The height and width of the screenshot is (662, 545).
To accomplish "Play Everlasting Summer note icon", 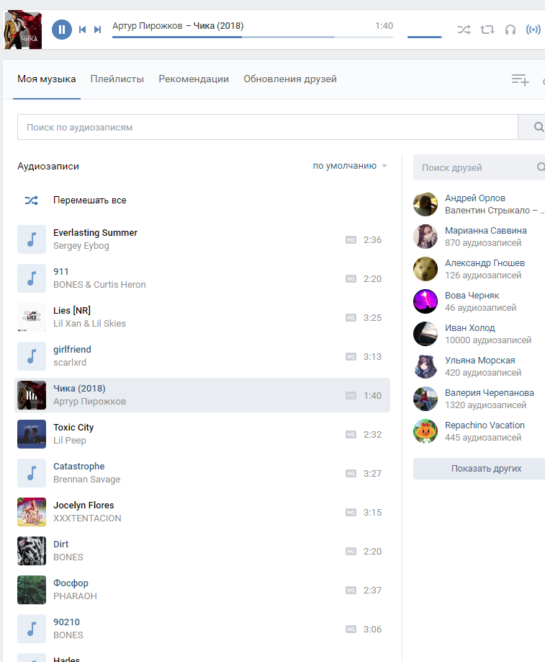I will (x=32, y=239).
